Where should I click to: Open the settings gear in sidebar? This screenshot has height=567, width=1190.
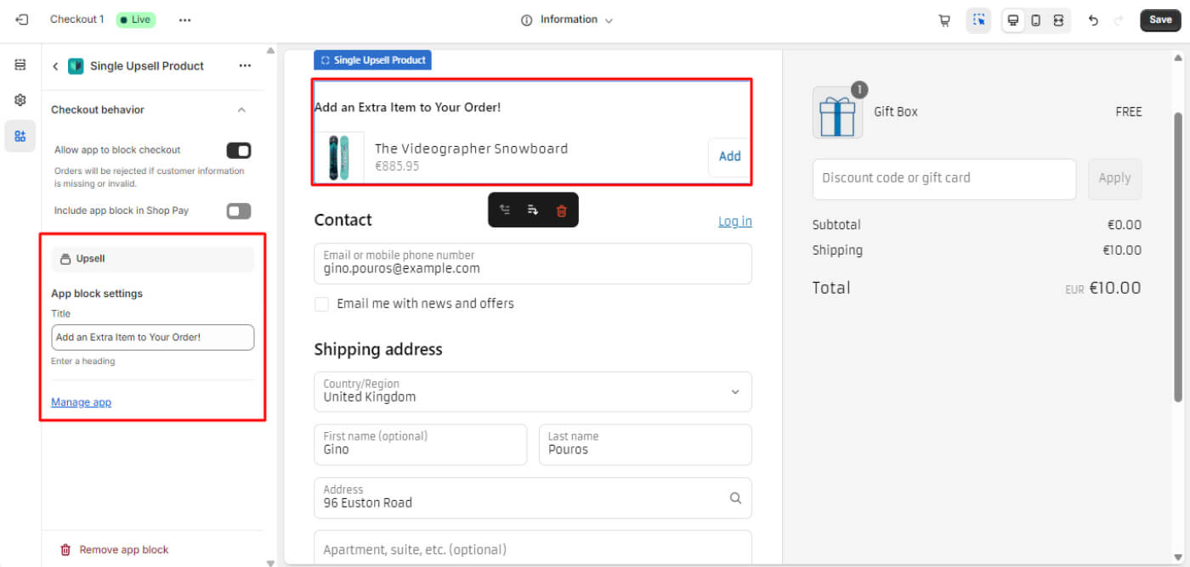point(20,100)
